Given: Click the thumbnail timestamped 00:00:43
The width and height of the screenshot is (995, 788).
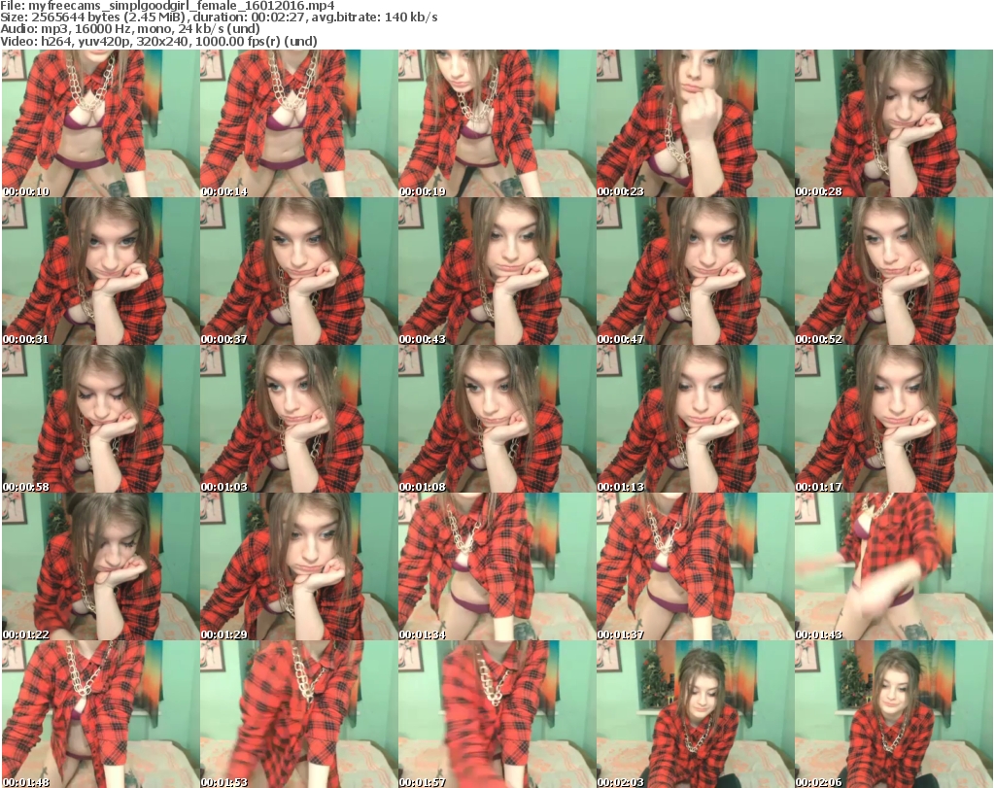Looking at the screenshot, I should click(x=496, y=272).
